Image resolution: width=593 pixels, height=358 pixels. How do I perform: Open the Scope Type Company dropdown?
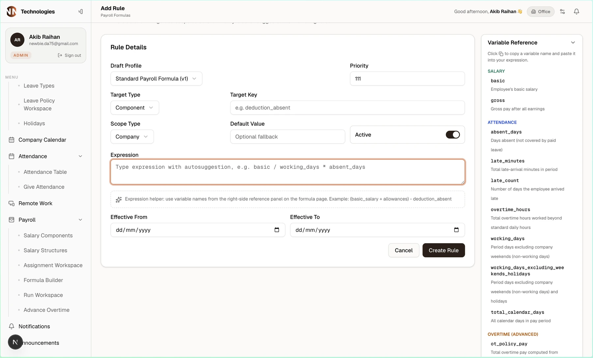click(132, 137)
